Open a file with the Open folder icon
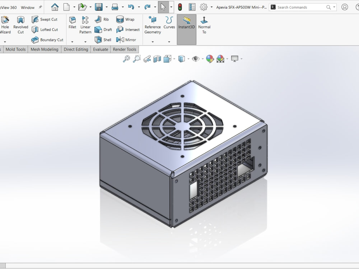The height and width of the screenshot is (269, 359). tap(83, 7)
